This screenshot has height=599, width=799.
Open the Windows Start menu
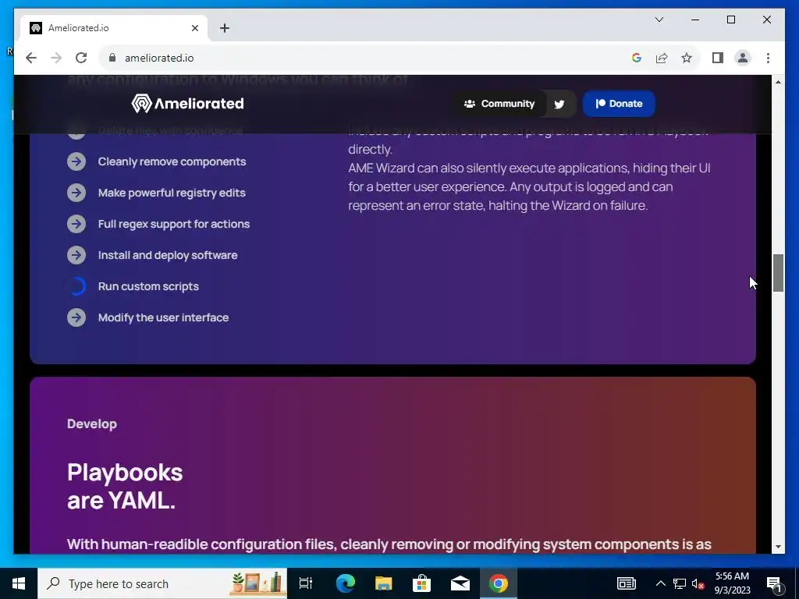(19, 583)
